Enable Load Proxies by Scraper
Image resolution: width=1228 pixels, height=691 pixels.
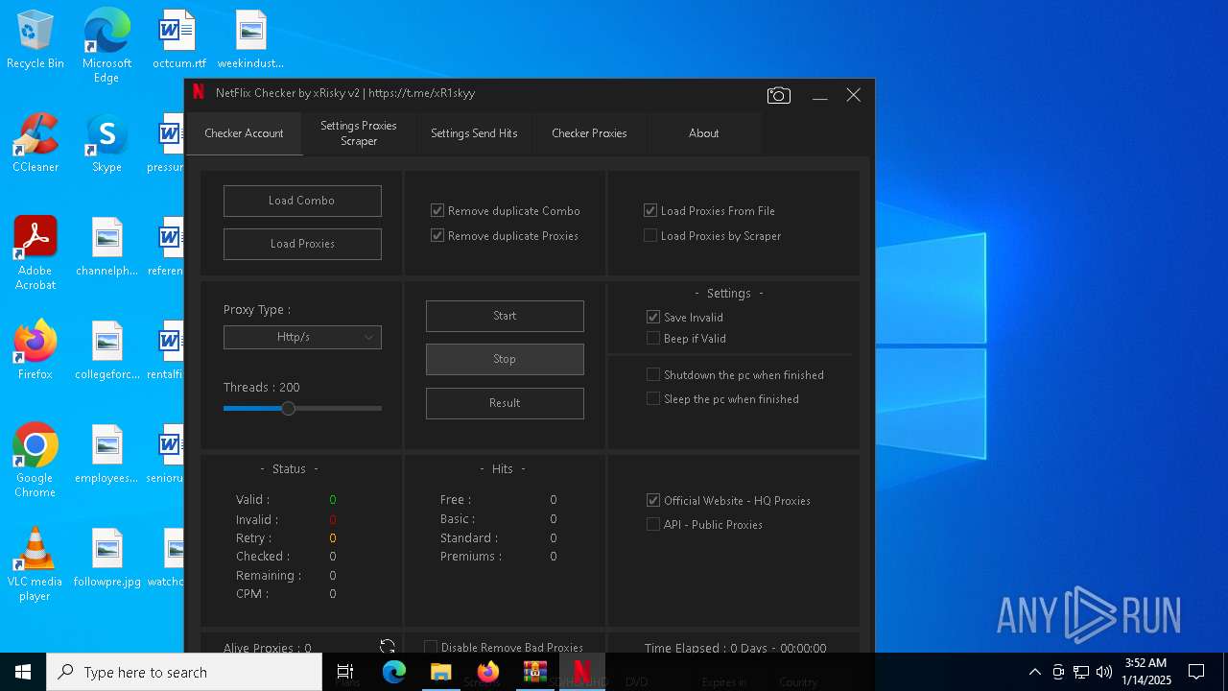pyautogui.click(x=650, y=235)
